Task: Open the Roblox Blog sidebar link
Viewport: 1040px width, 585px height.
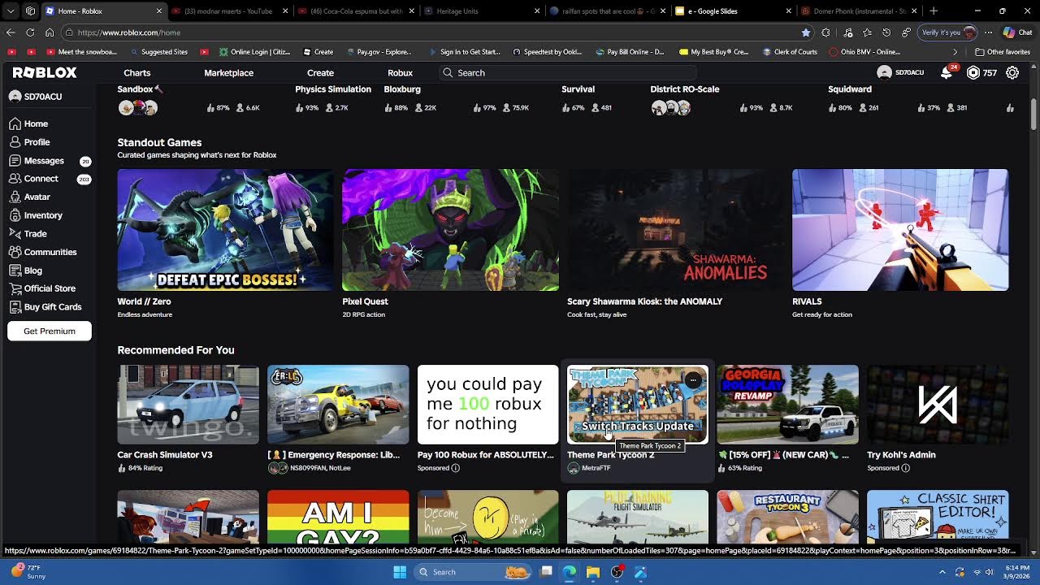Action: pyautogui.click(x=26, y=271)
